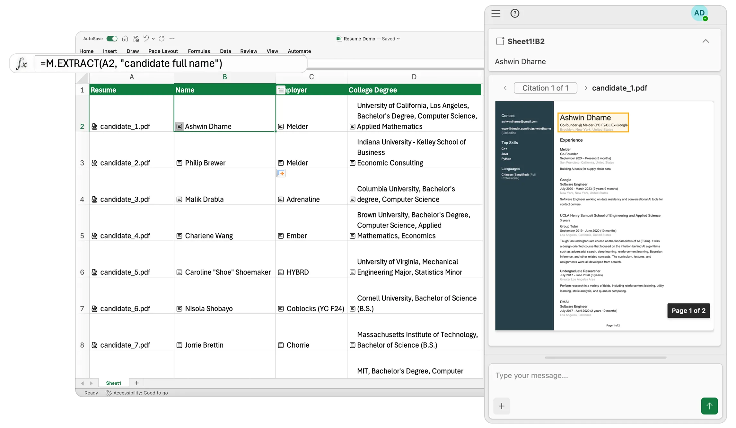Click the Citation 1 of 1 selector

[545, 88]
